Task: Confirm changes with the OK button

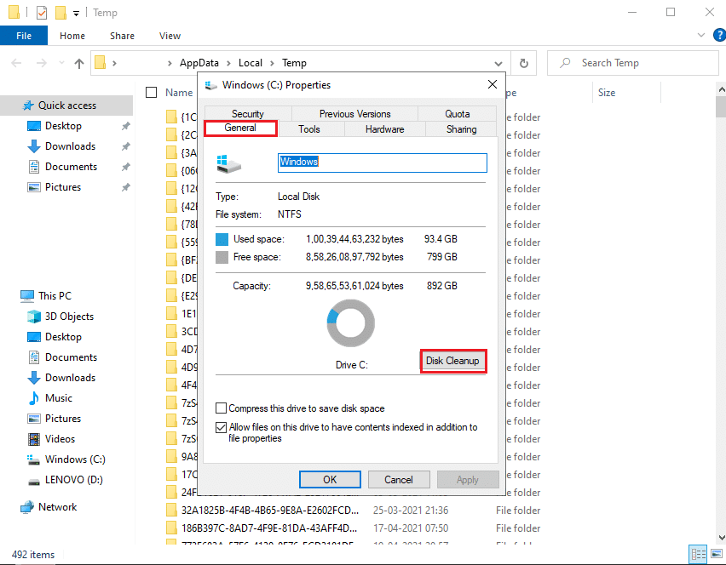Action: point(330,479)
